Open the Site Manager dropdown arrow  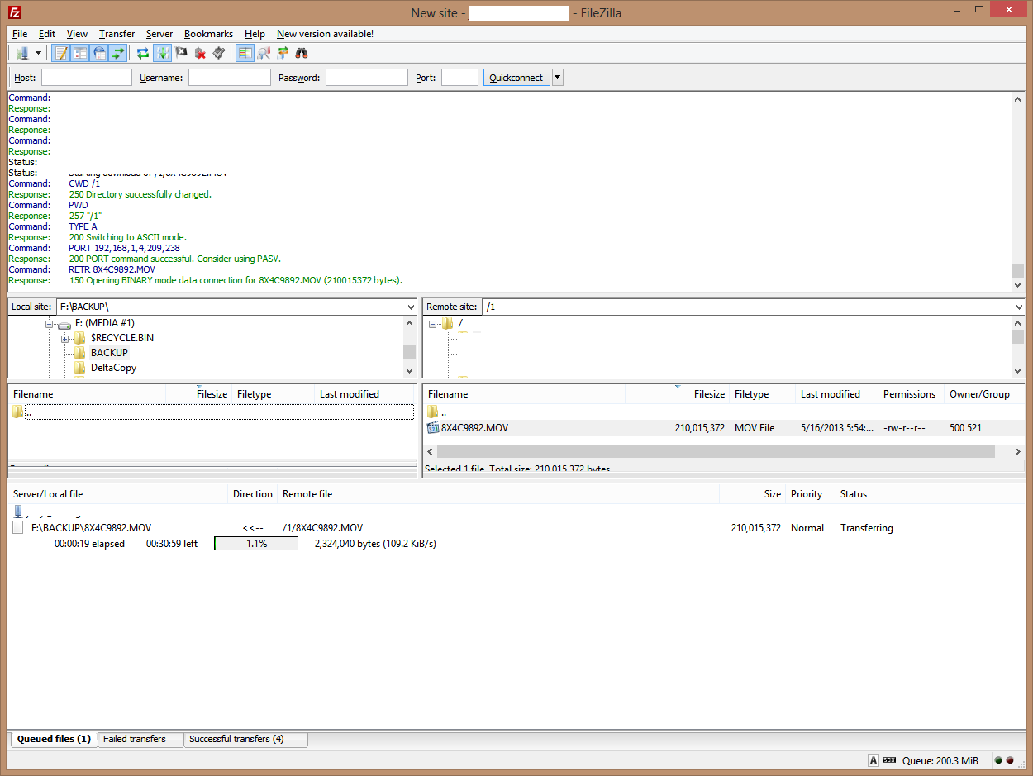pyautogui.click(x=38, y=53)
